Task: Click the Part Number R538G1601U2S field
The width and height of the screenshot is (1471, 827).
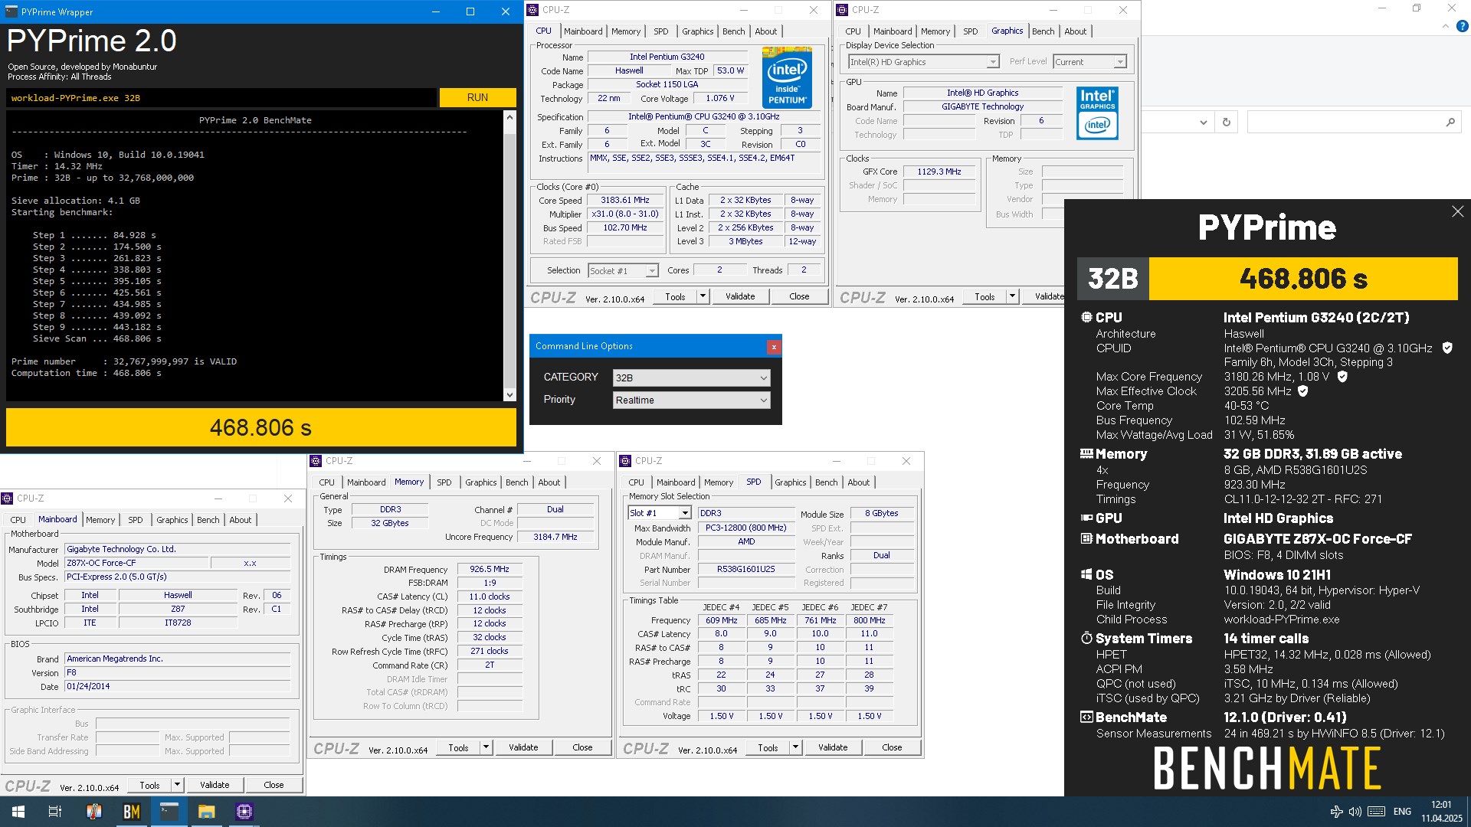Action: [x=746, y=570]
